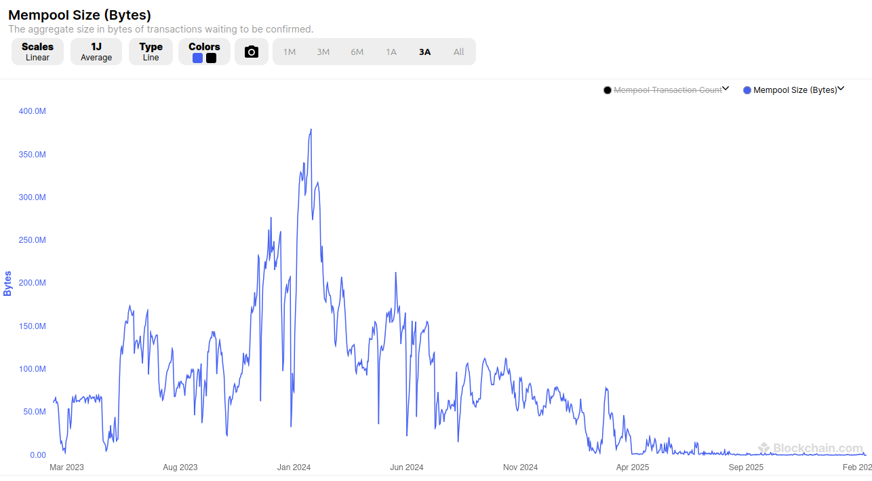Viewport: 872px width, 481px height.
Task: Select the 3M time range
Action: pos(323,52)
